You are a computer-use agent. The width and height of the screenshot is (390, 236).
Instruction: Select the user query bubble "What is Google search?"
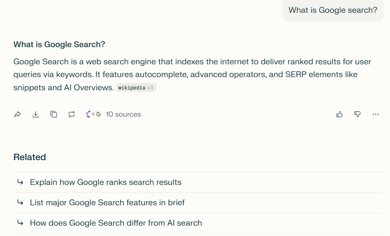[x=333, y=10]
